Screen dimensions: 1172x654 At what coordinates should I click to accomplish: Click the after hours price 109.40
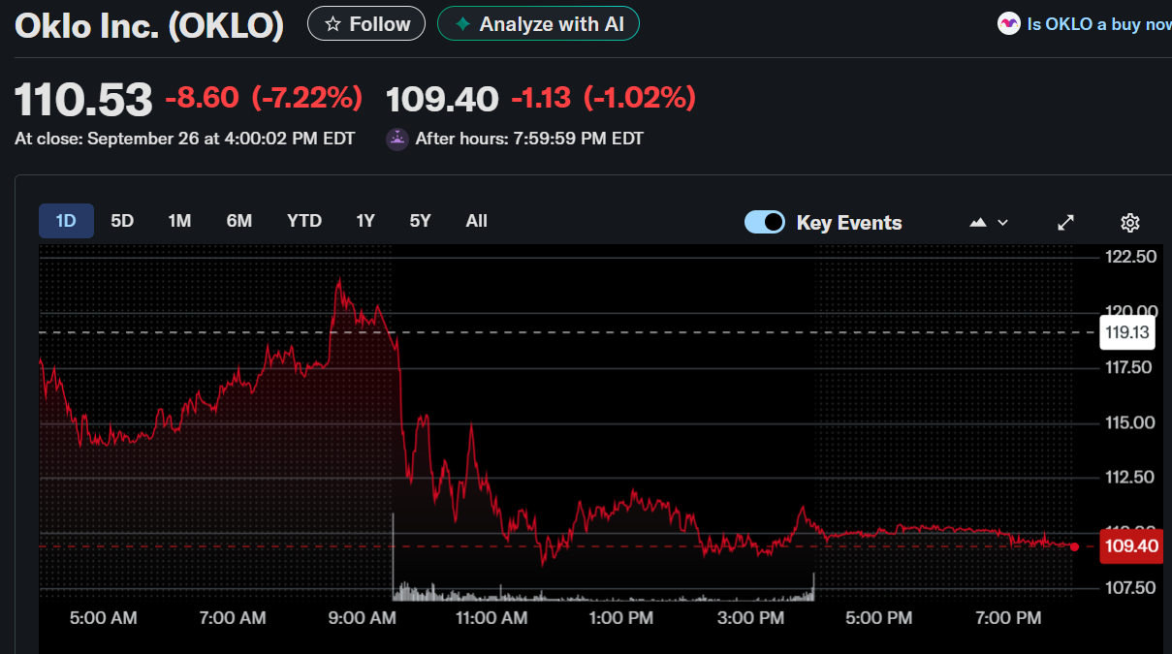click(x=442, y=98)
